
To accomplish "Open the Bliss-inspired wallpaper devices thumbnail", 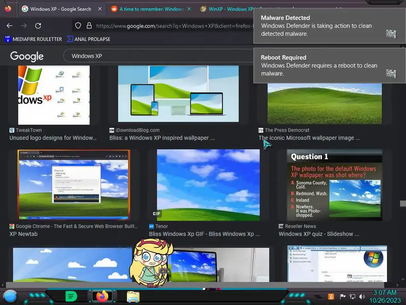I will pyautogui.click(x=178, y=94).
